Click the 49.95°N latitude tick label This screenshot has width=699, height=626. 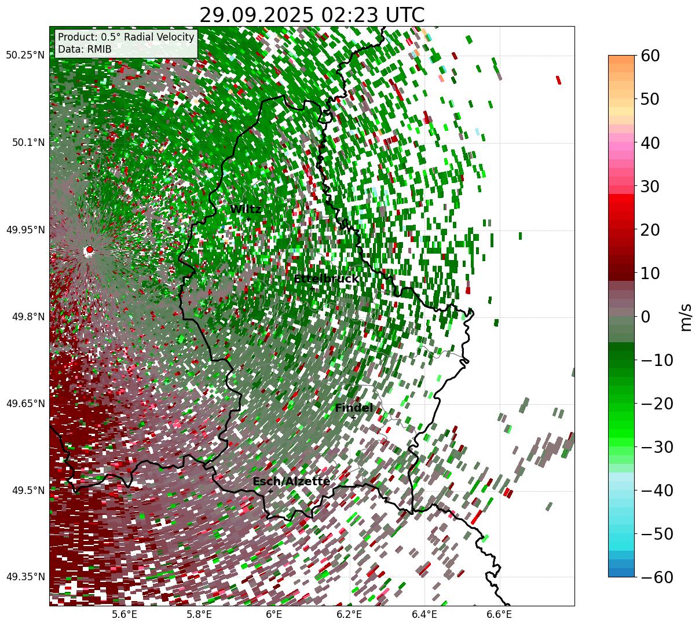click(x=25, y=230)
